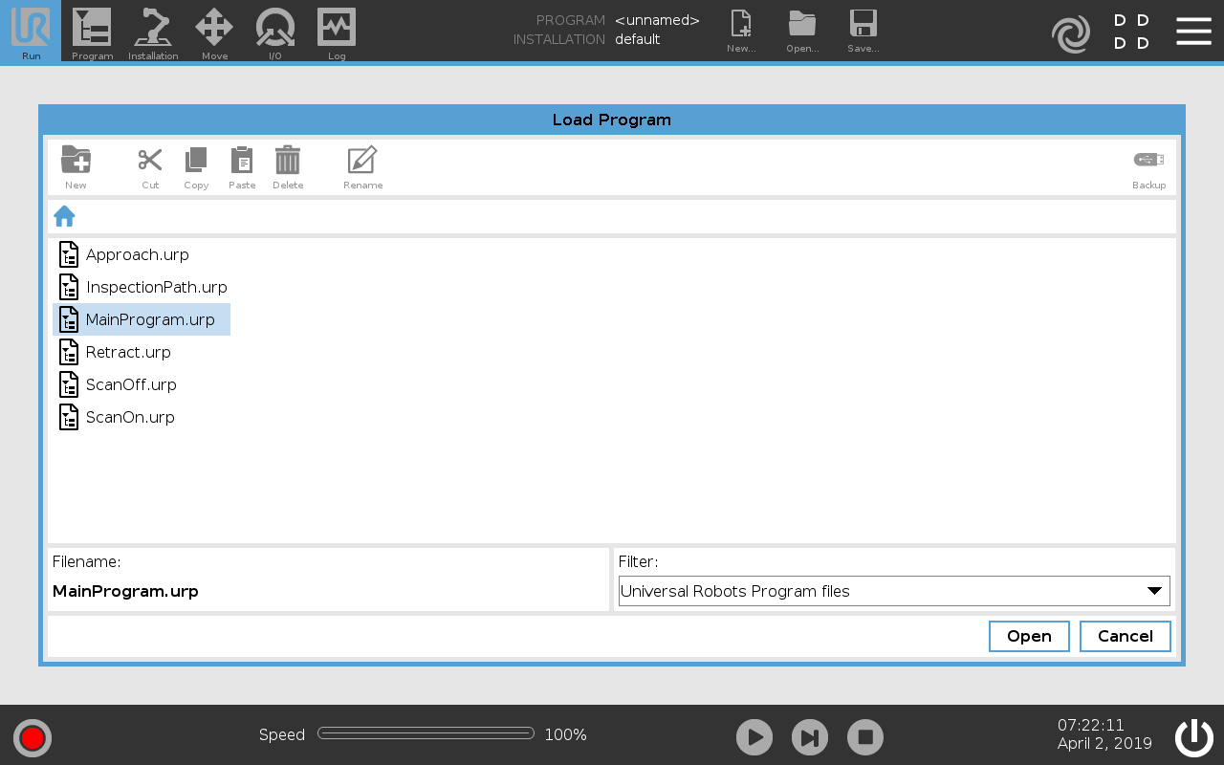Click the Copy icon in dialog toolbar
Image resolution: width=1224 pixels, height=765 pixels.
(x=196, y=161)
